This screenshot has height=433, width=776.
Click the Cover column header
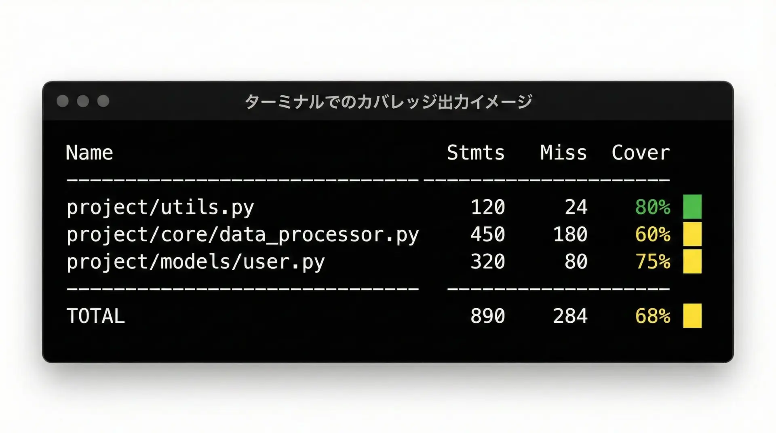pos(641,153)
